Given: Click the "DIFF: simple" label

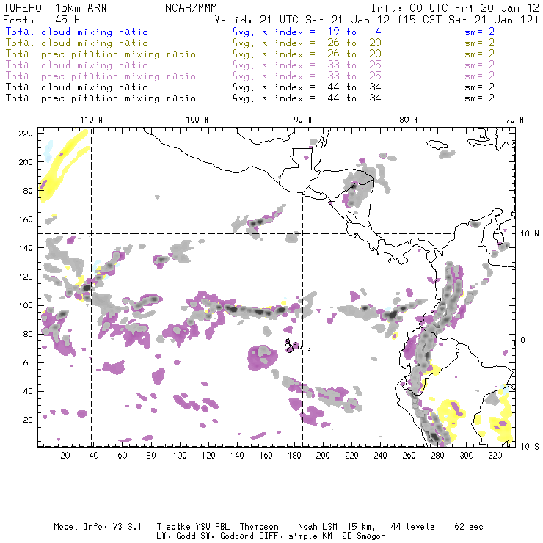Looking at the screenshot, I should (286, 536).
